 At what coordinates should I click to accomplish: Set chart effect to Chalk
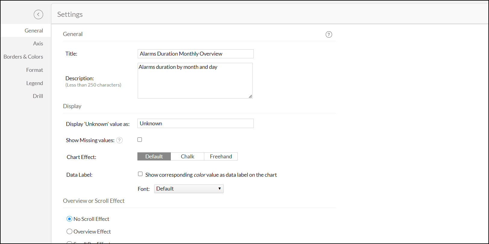pos(187,157)
